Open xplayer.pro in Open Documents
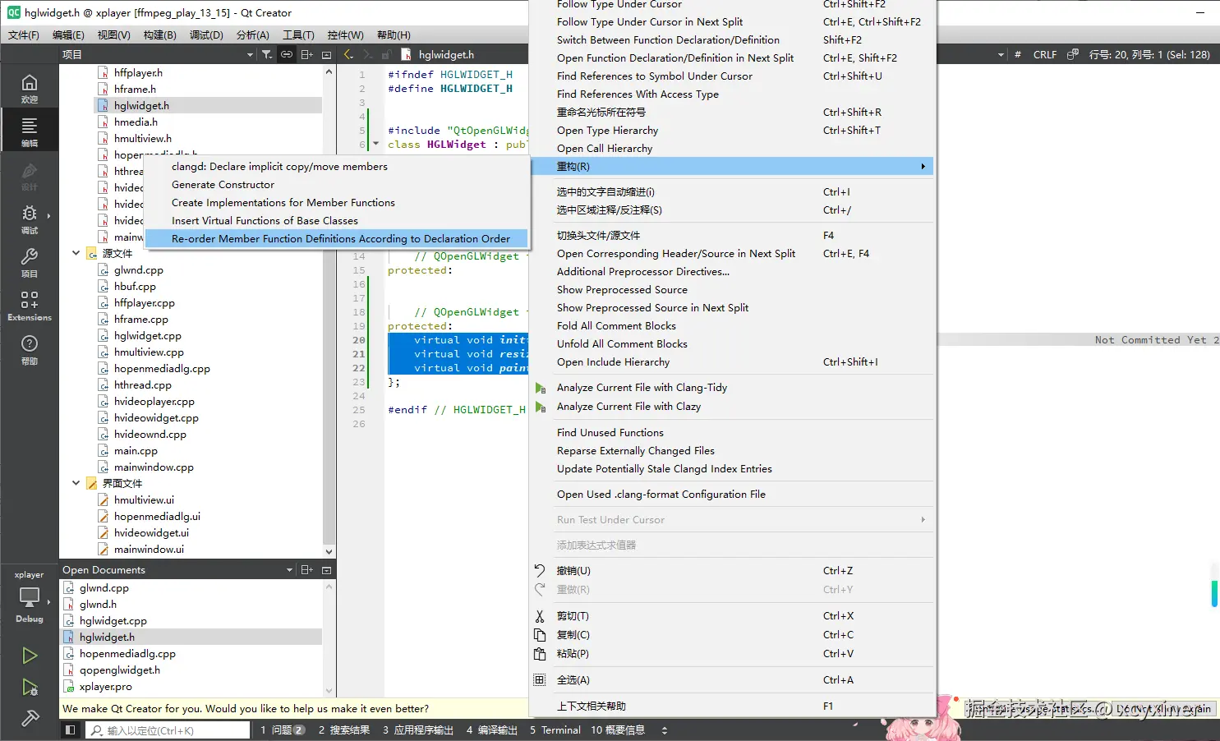Screen dimensions: 1220x741 click(105, 686)
